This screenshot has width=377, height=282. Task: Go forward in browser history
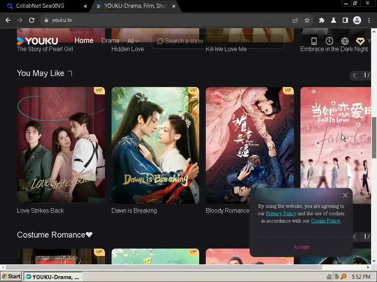point(20,20)
